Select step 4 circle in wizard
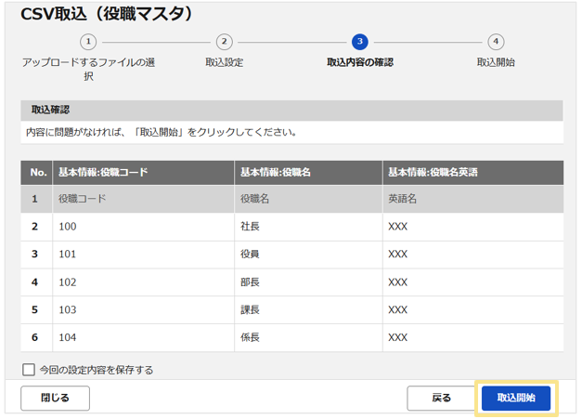The height and width of the screenshot is (419, 582). point(496,42)
